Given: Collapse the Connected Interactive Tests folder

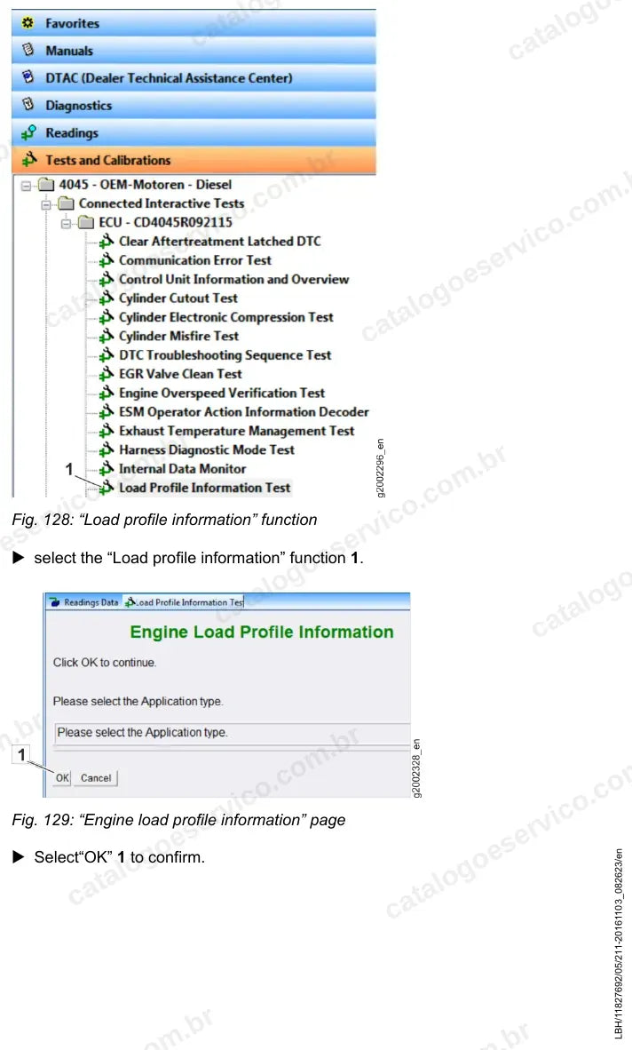Looking at the screenshot, I should tap(46, 204).
